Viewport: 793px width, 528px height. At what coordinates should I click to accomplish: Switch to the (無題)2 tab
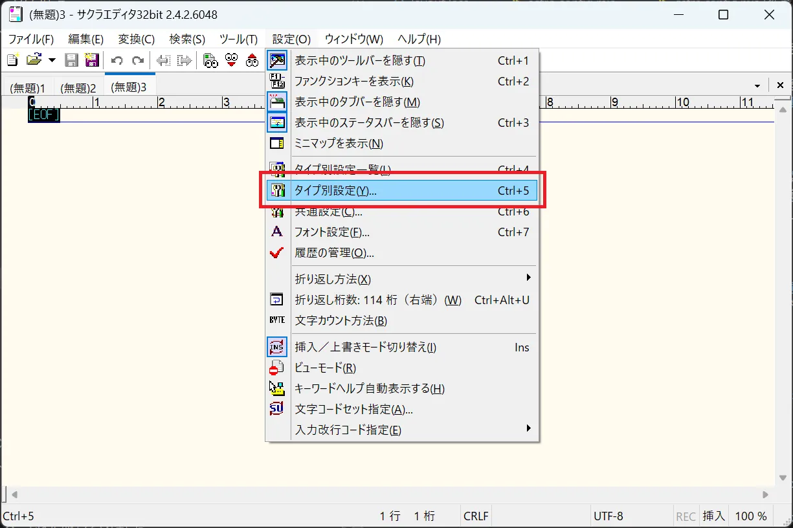(x=78, y=88)
